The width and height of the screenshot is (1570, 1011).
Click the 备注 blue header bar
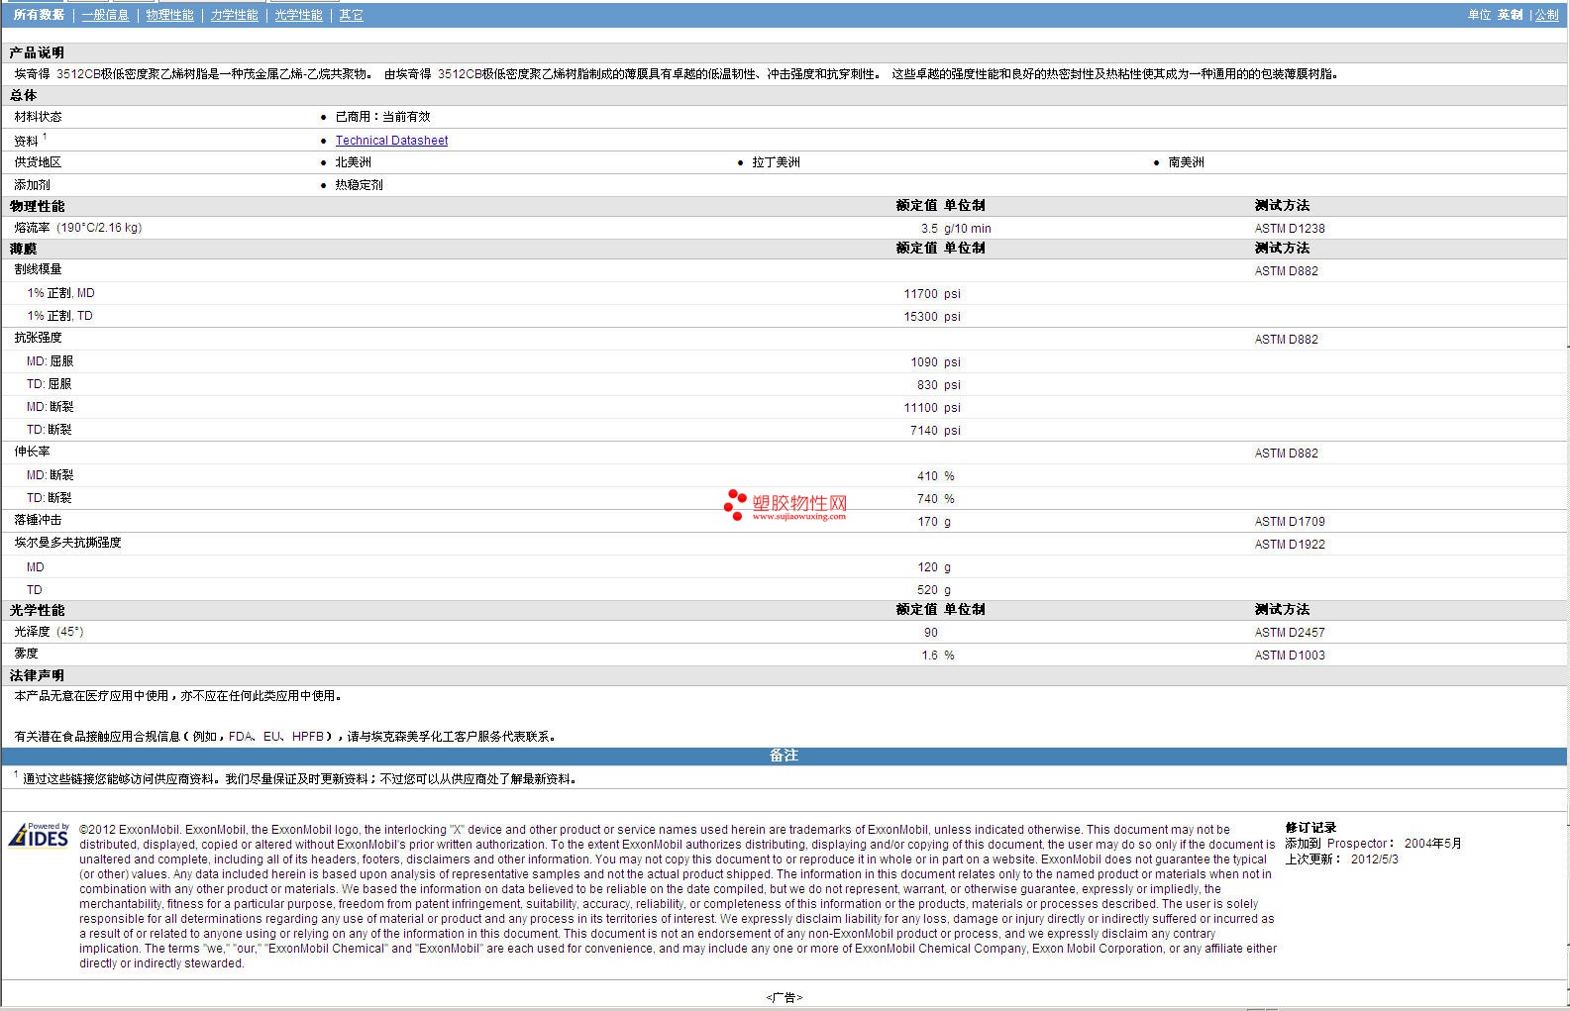coord(784,756)
